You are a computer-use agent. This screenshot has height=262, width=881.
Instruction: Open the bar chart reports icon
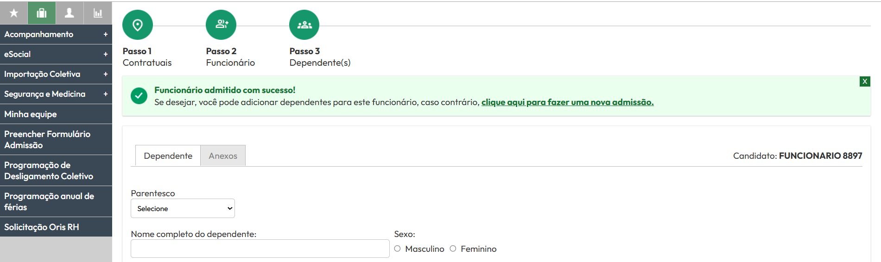98,13
